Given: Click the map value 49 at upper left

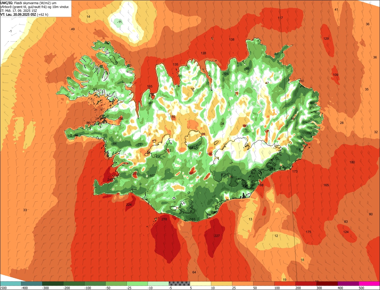Looking at the screenshot, I should 73,29.
